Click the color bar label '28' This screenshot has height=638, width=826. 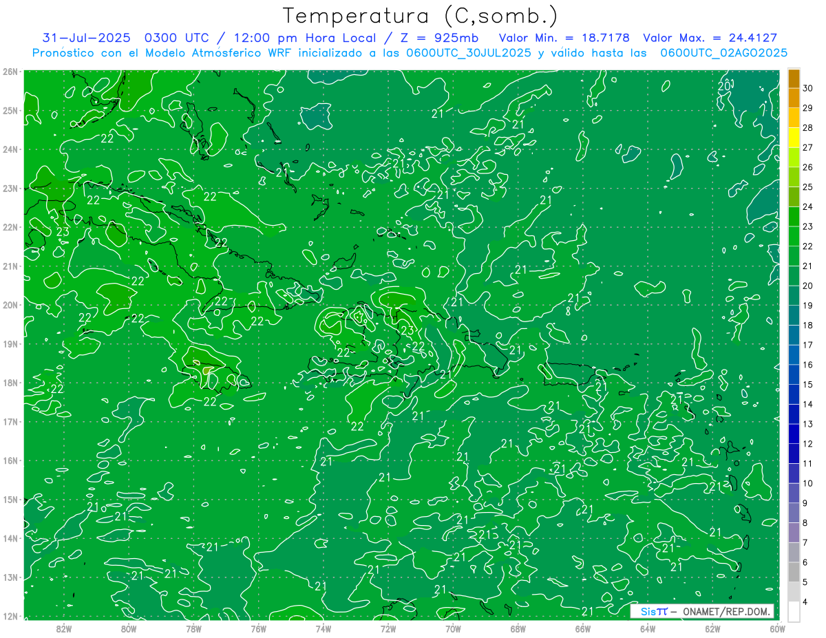pyautogui.click(x=808, y=128)
